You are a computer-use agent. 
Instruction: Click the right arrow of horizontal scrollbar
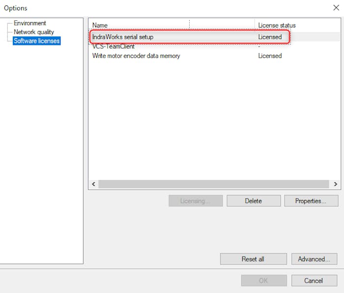pyautogui.click(x=335, y=184)
